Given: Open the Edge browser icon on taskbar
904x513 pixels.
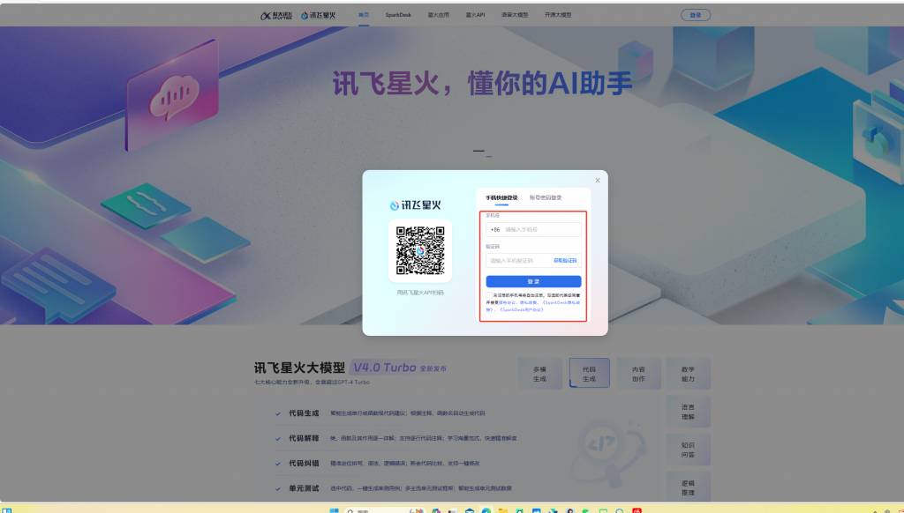Looking at the screenshot, I should 486,510.
